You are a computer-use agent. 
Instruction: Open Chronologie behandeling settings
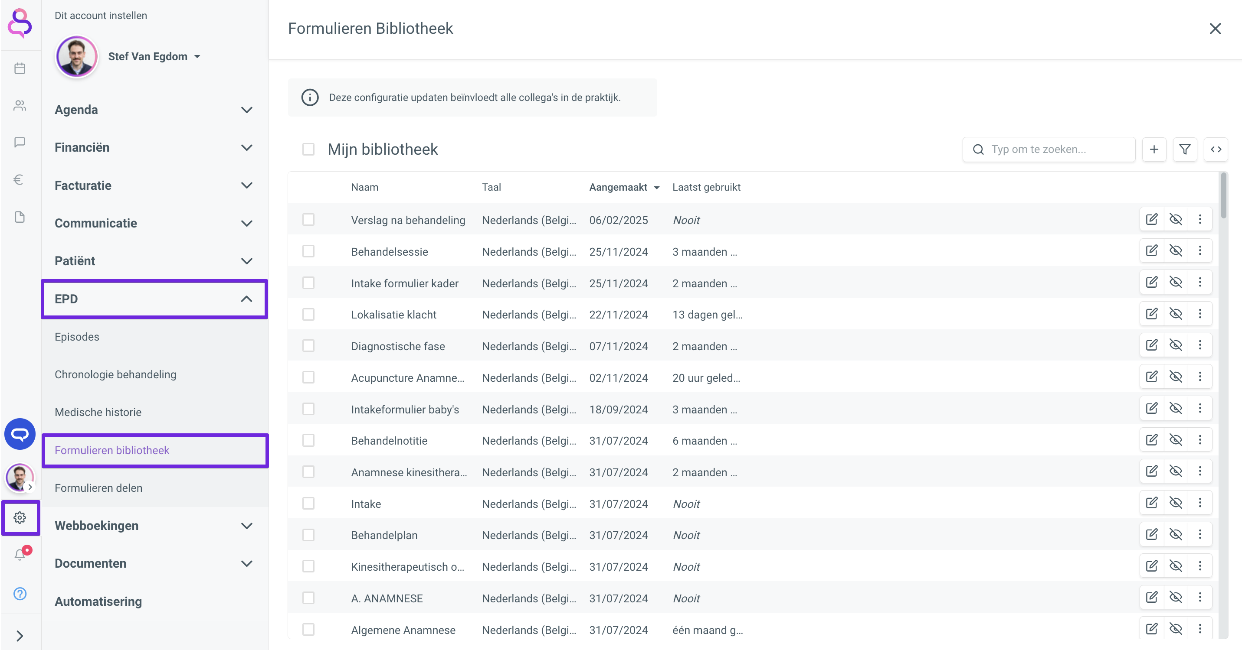(116, 374)
